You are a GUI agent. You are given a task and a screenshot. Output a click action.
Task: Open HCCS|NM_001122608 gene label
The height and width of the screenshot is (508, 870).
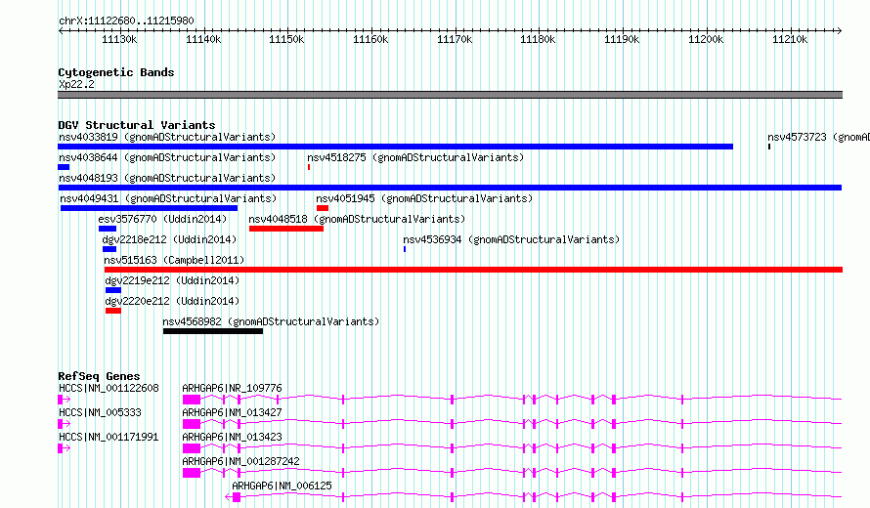point(109,388)
